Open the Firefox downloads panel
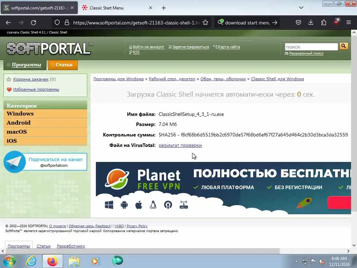 pyautogui.click(x=311, y=23)
